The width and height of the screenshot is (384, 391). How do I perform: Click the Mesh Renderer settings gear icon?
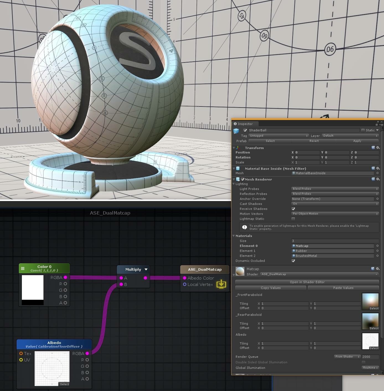tap(378, 179)
